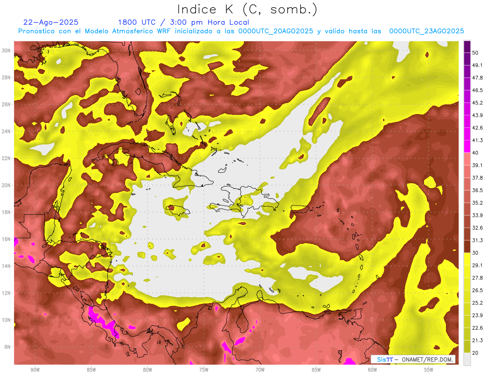486x375 pixels.
Task: Click the colorbar value 20
Action: [x=475, y=353]
